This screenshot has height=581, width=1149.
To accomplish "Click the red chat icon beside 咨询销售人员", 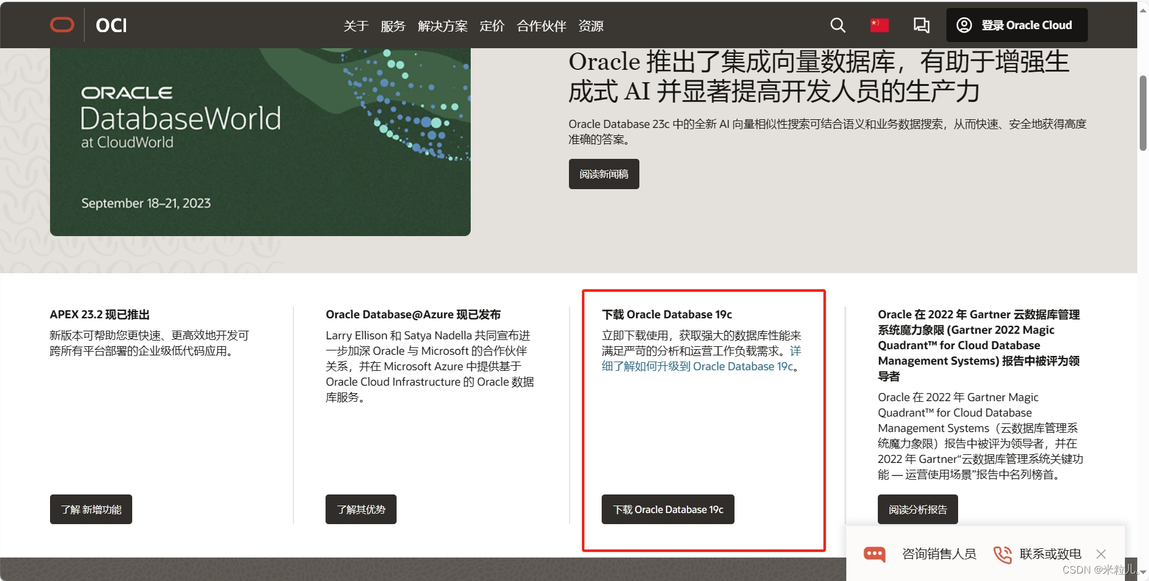I will pyautogui.click(x=874, y=554).
